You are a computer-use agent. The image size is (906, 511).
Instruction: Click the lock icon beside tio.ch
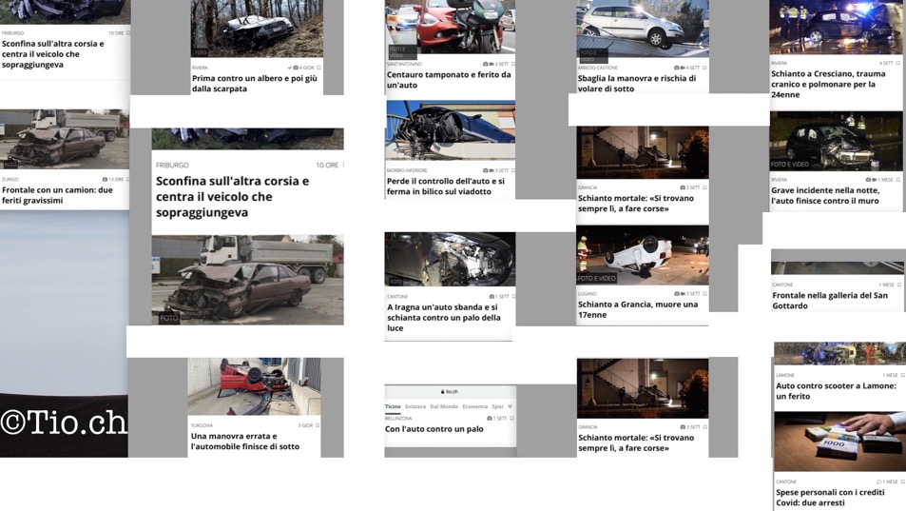[x=443, y=392]
